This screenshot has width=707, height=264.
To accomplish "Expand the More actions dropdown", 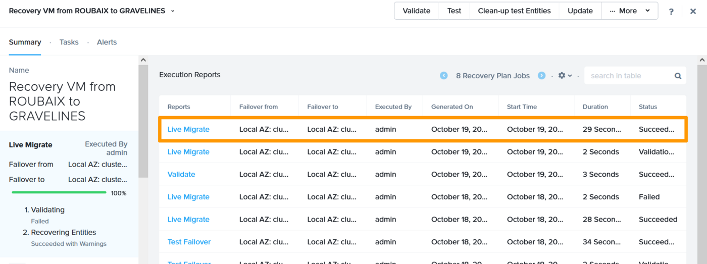I will click(629, 11).
